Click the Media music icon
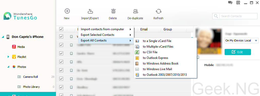The width and height of the screenshot is (260, 96). pyautogui.click(x=14, y=47)
